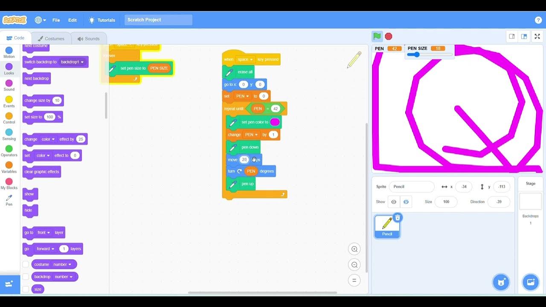Open the Edit menu
This screenshot has width=546, height=307.
click(73, 20)
